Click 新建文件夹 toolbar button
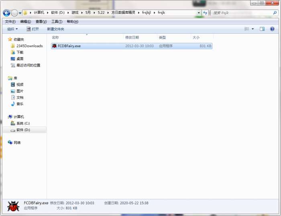 [55, 29]
